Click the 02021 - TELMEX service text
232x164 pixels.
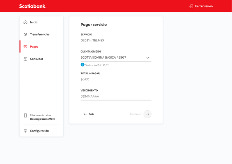(x=92, y=41)
